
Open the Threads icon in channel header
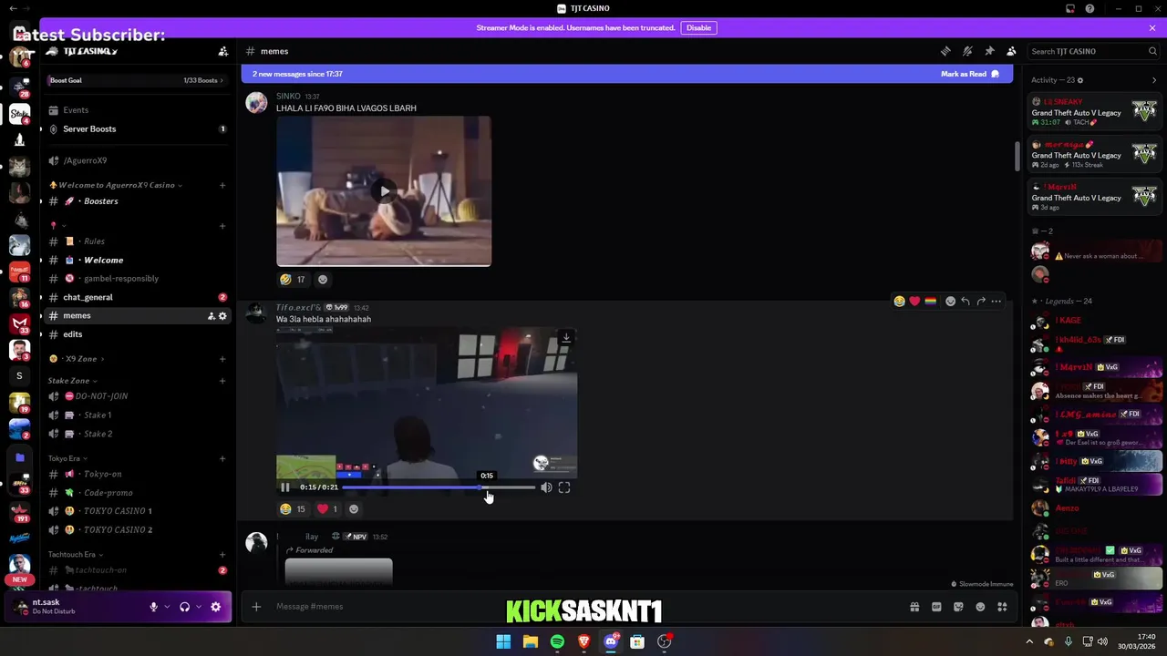[945, 51]
